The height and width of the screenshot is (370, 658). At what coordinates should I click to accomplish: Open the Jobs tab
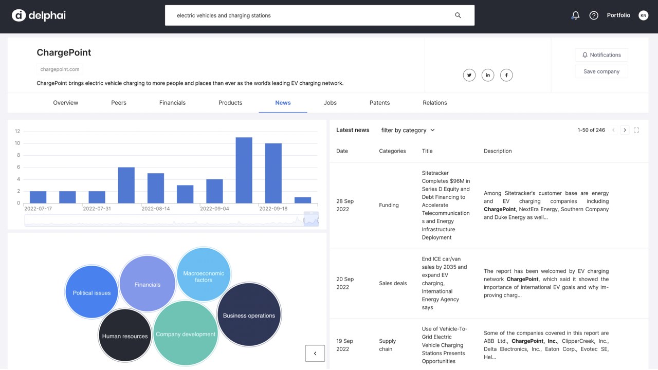(330, 103)
